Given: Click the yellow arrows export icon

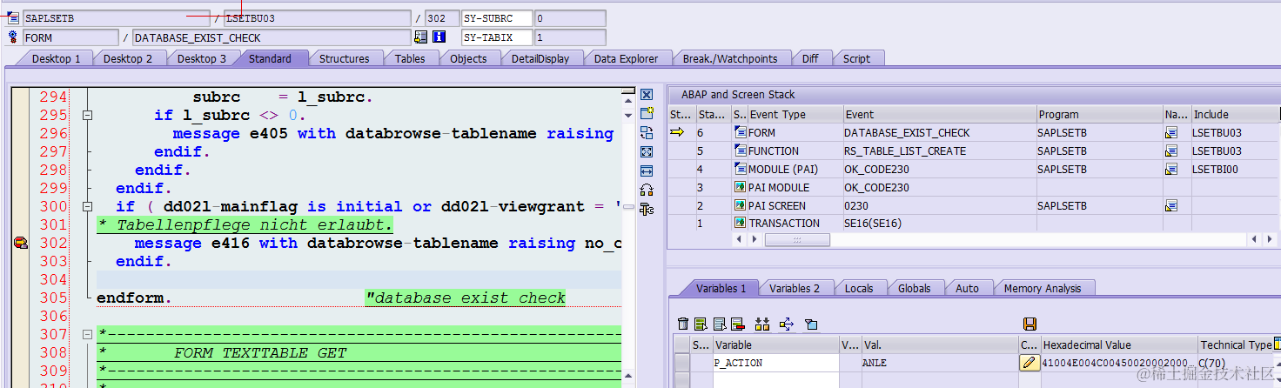Looking at the screenshot, I should point(787,324).
